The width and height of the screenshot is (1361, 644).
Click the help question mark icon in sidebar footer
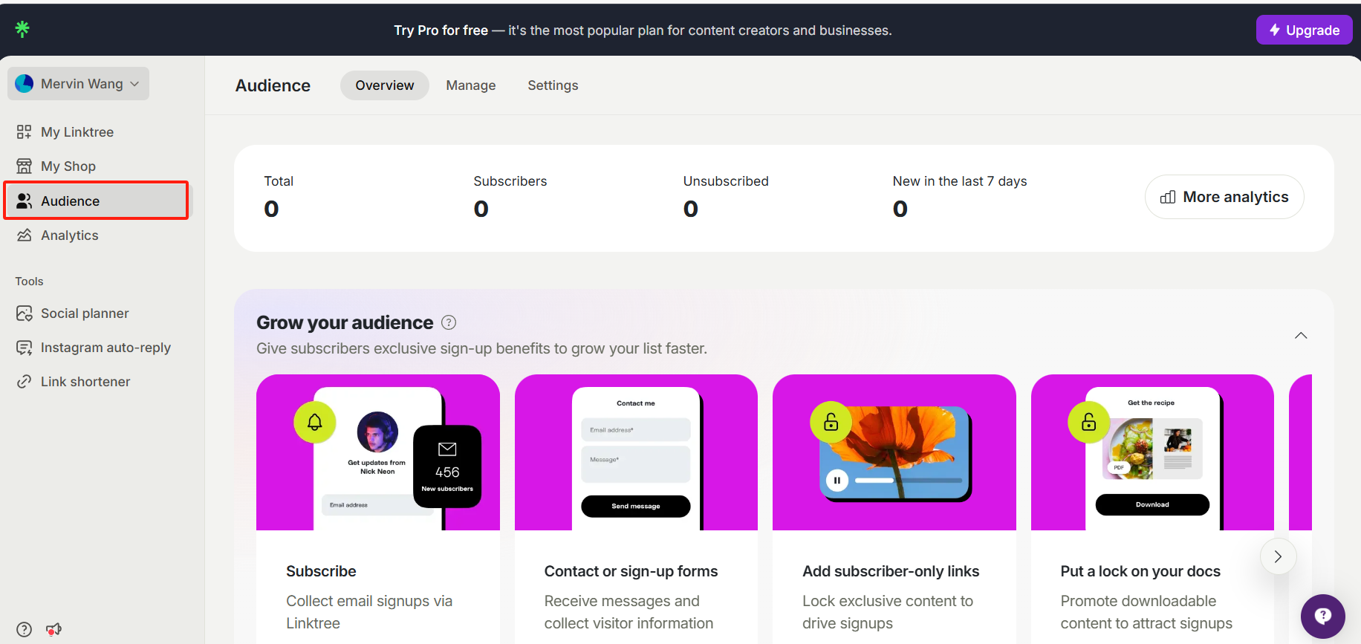(25, 630)
